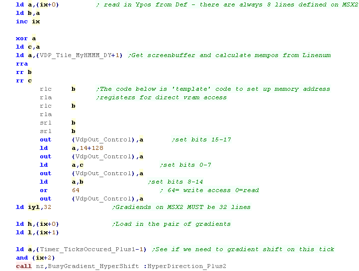The height and width of the screenshot is (271, 359).
Task: Click the Timer_TicksOccured_Plus1-1 label
Action: pos(92,249)
